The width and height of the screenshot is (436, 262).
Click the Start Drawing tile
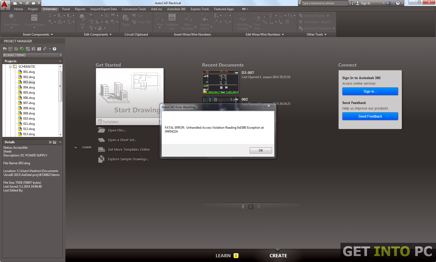[x=130, y=93]
